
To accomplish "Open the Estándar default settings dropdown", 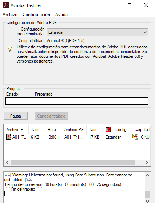I will tap(98, 32).
